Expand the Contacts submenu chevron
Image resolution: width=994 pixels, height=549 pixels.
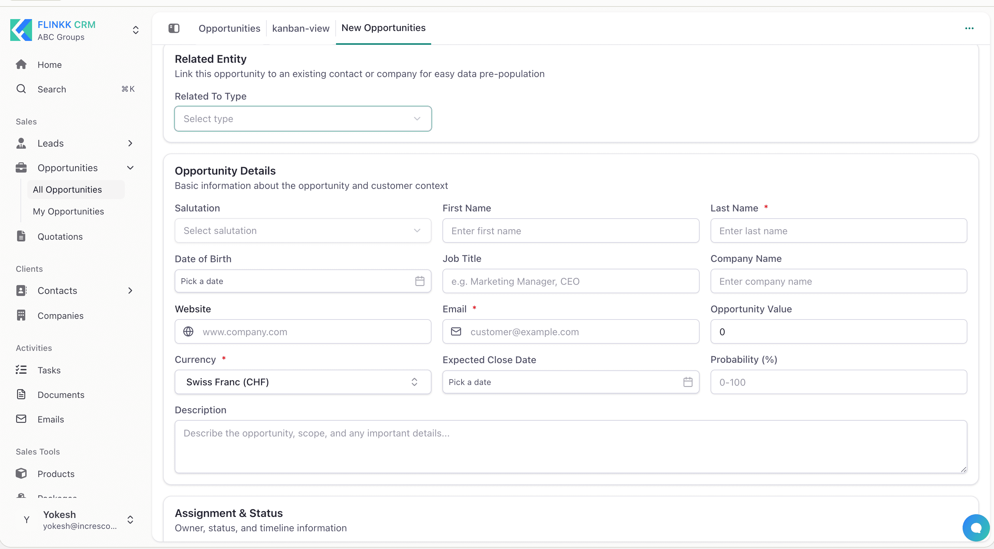tap(130, 291)
